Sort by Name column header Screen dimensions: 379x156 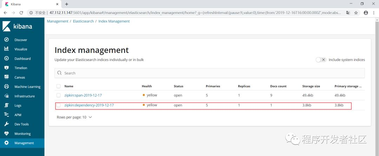[69, 86]
